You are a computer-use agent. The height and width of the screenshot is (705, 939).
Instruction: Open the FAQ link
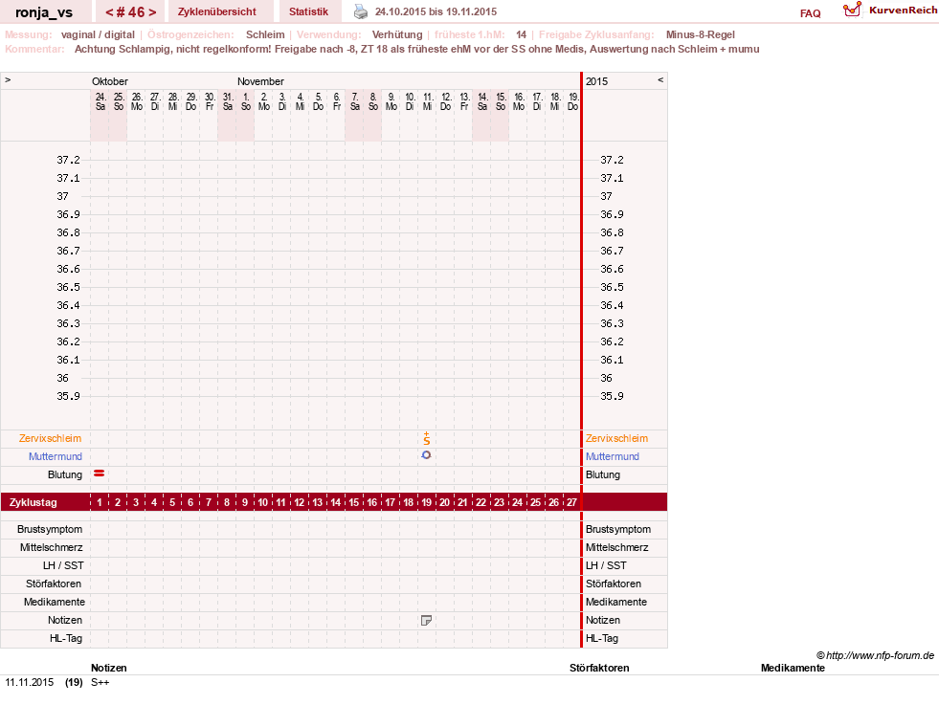click(x=810, y=13)
